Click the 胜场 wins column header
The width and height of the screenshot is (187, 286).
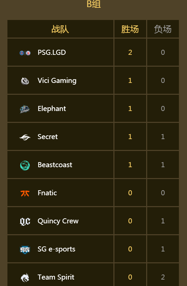tap(130, 29)
